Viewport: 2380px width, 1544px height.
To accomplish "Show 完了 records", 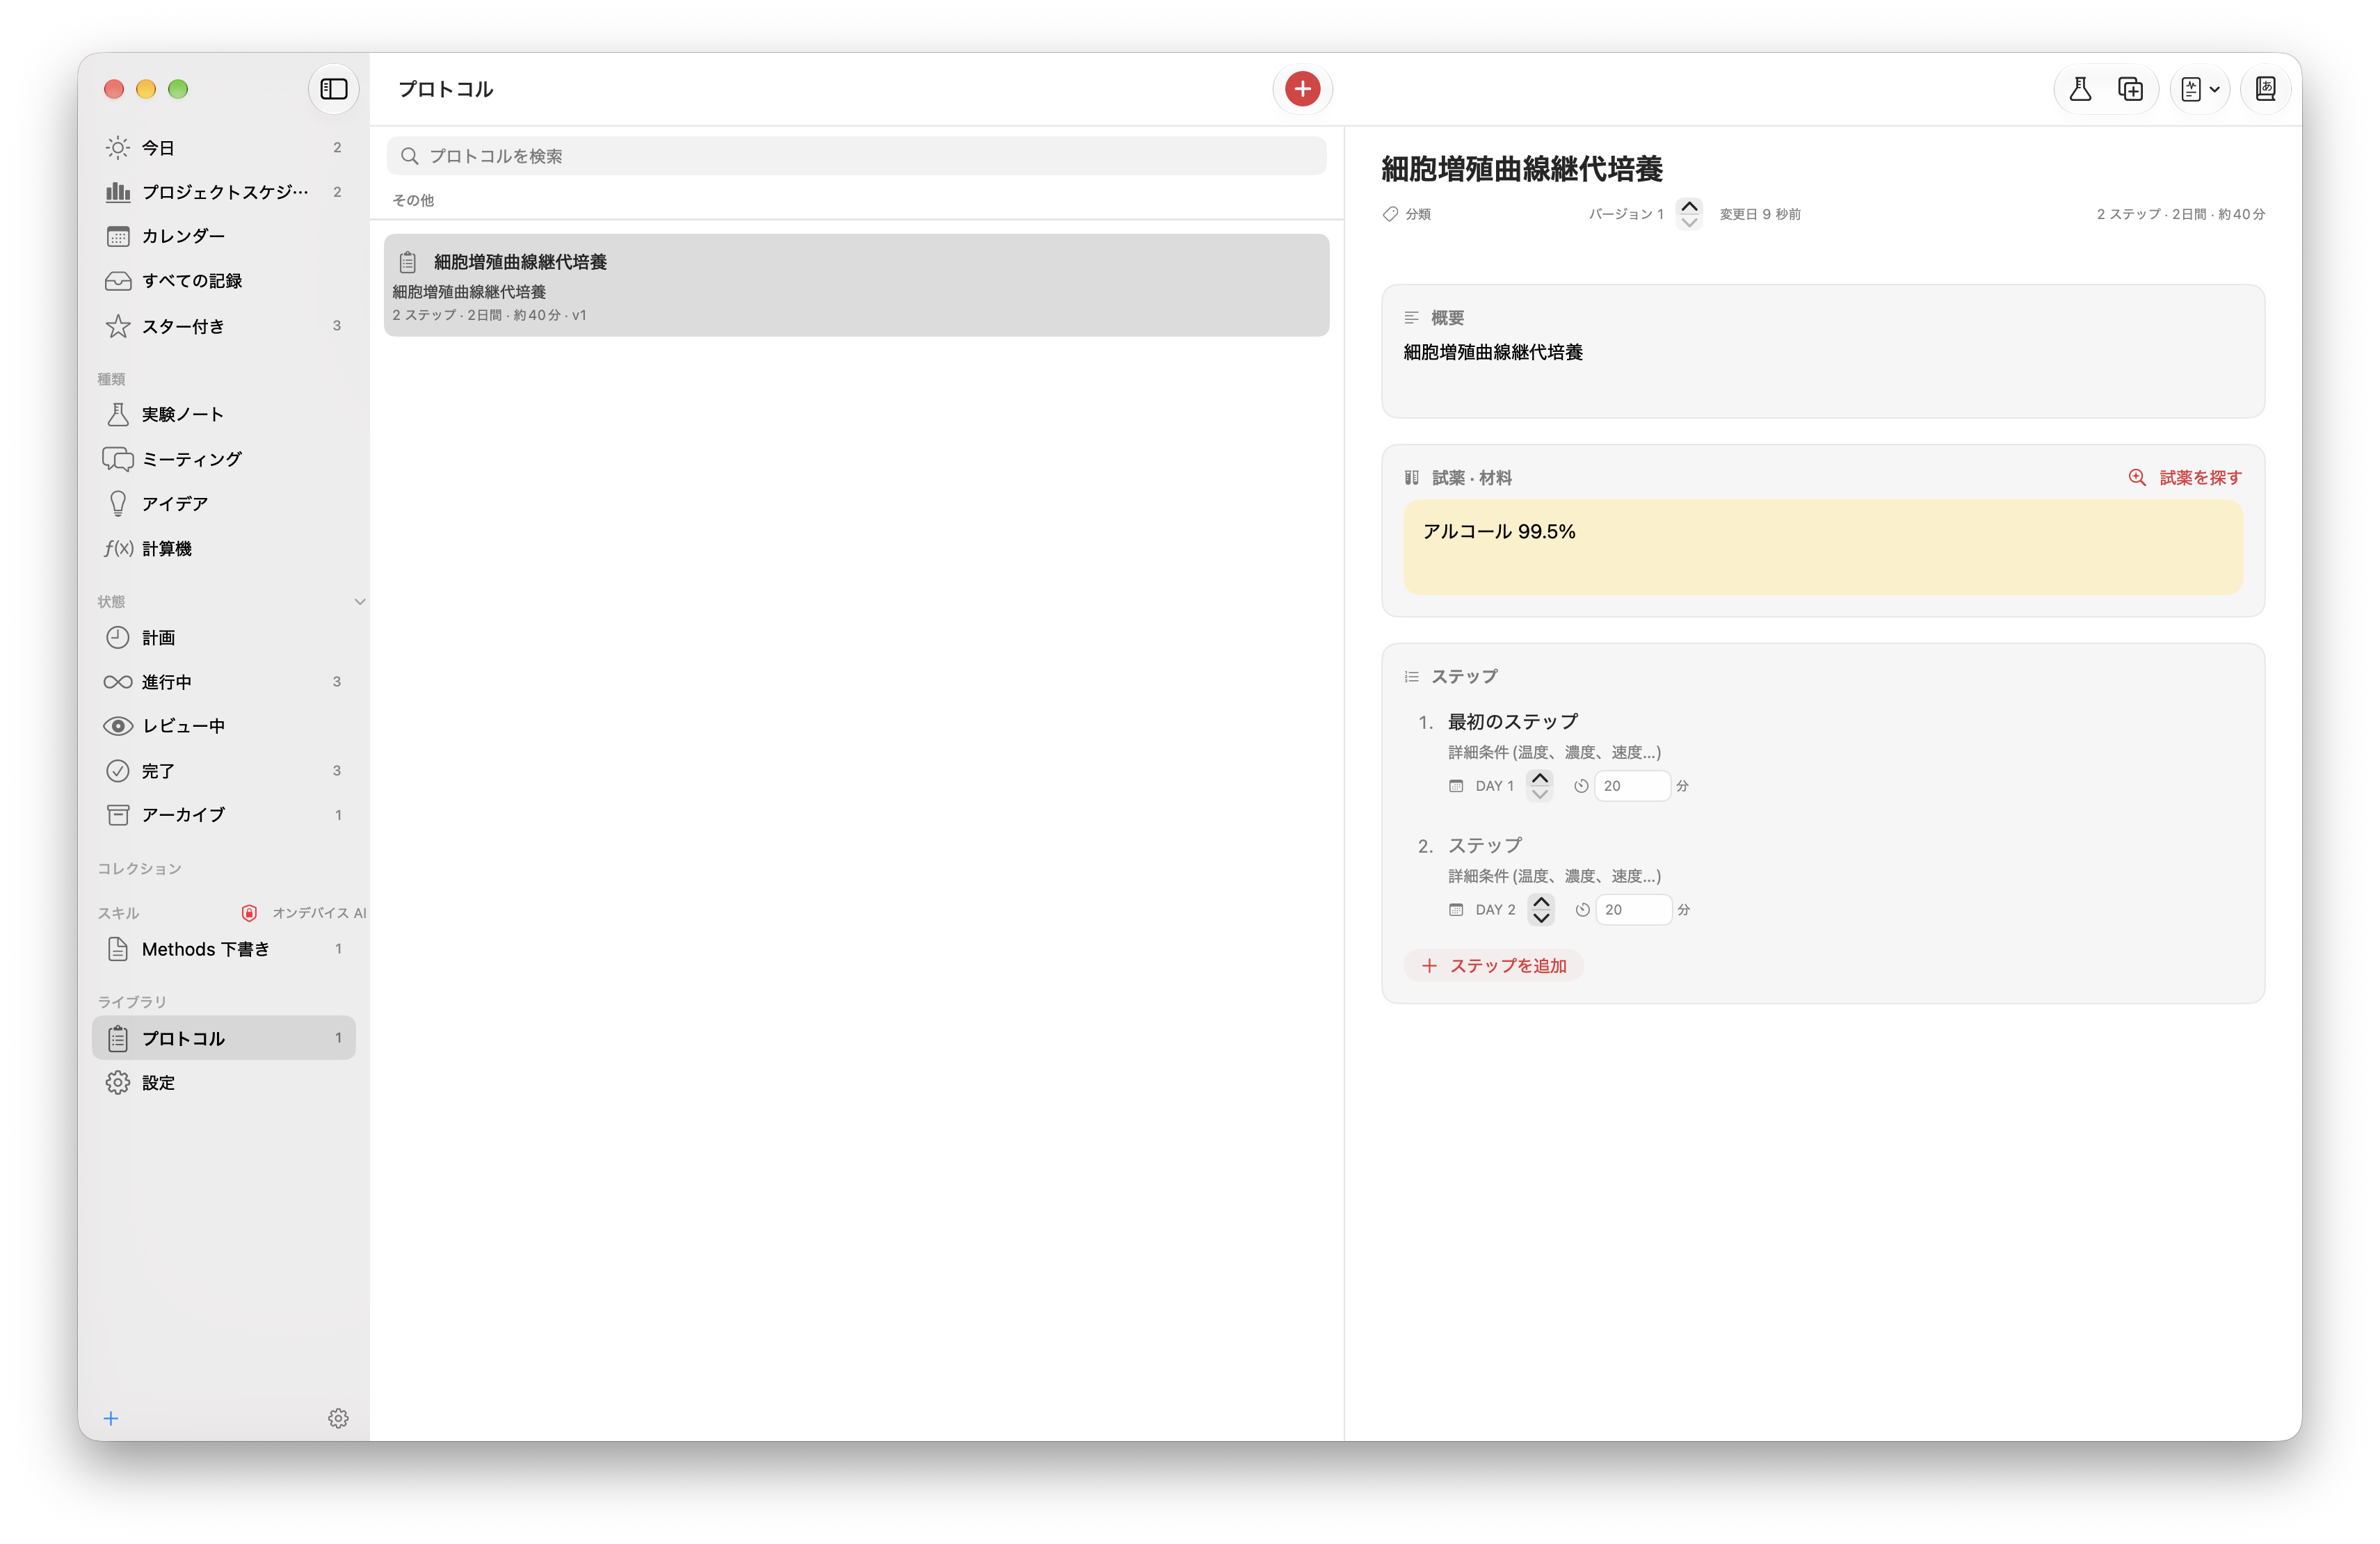I will coord(224,771).
